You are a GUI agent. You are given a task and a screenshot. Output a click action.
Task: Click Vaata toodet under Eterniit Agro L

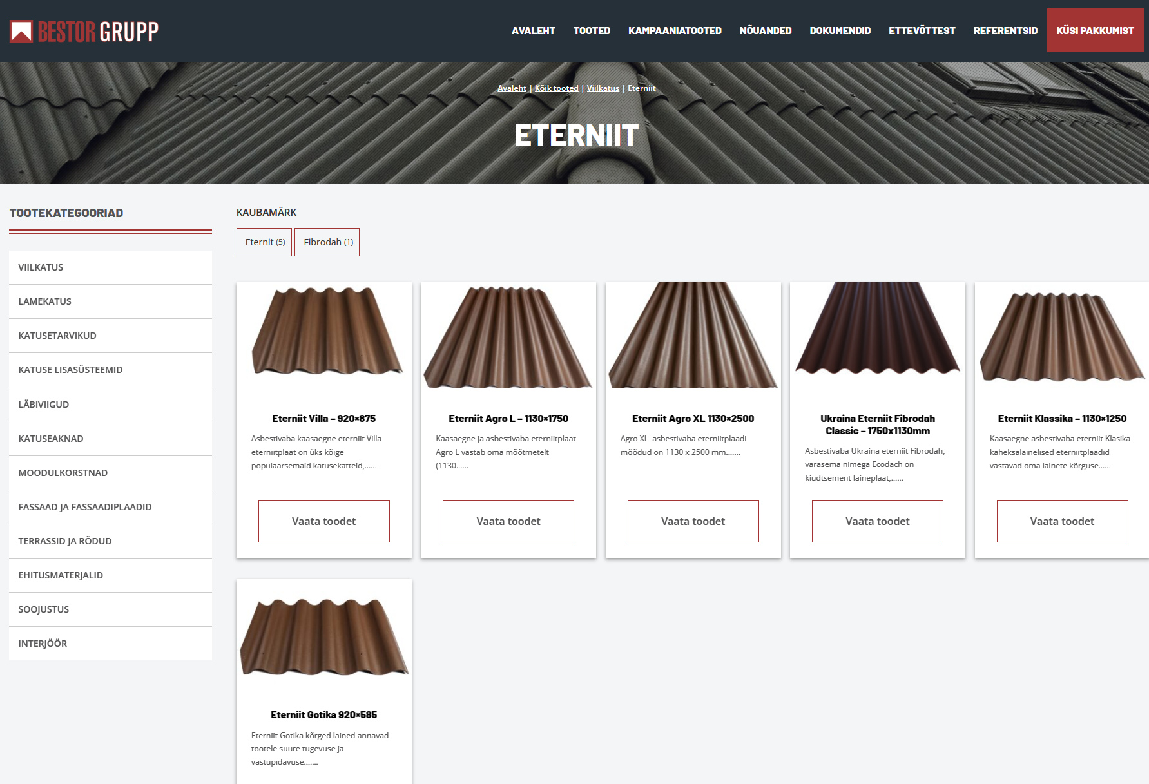508,521
